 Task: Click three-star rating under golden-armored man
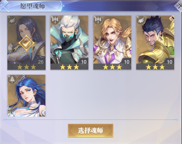pos(155,67)
